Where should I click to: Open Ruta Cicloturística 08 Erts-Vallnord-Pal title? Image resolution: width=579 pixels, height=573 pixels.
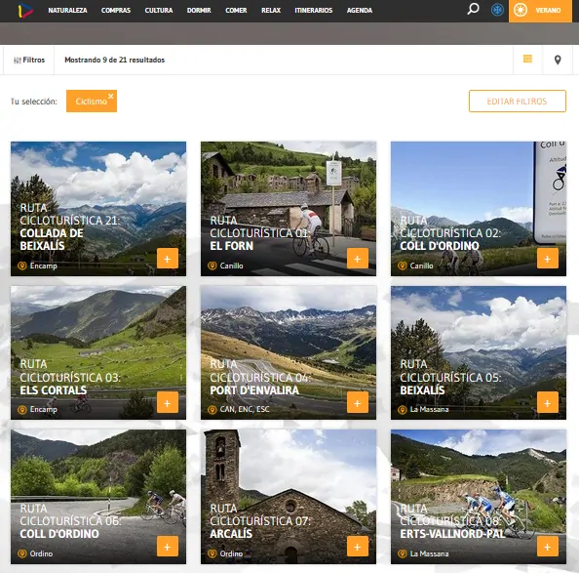pyautogui.click(x=452, y=521)
